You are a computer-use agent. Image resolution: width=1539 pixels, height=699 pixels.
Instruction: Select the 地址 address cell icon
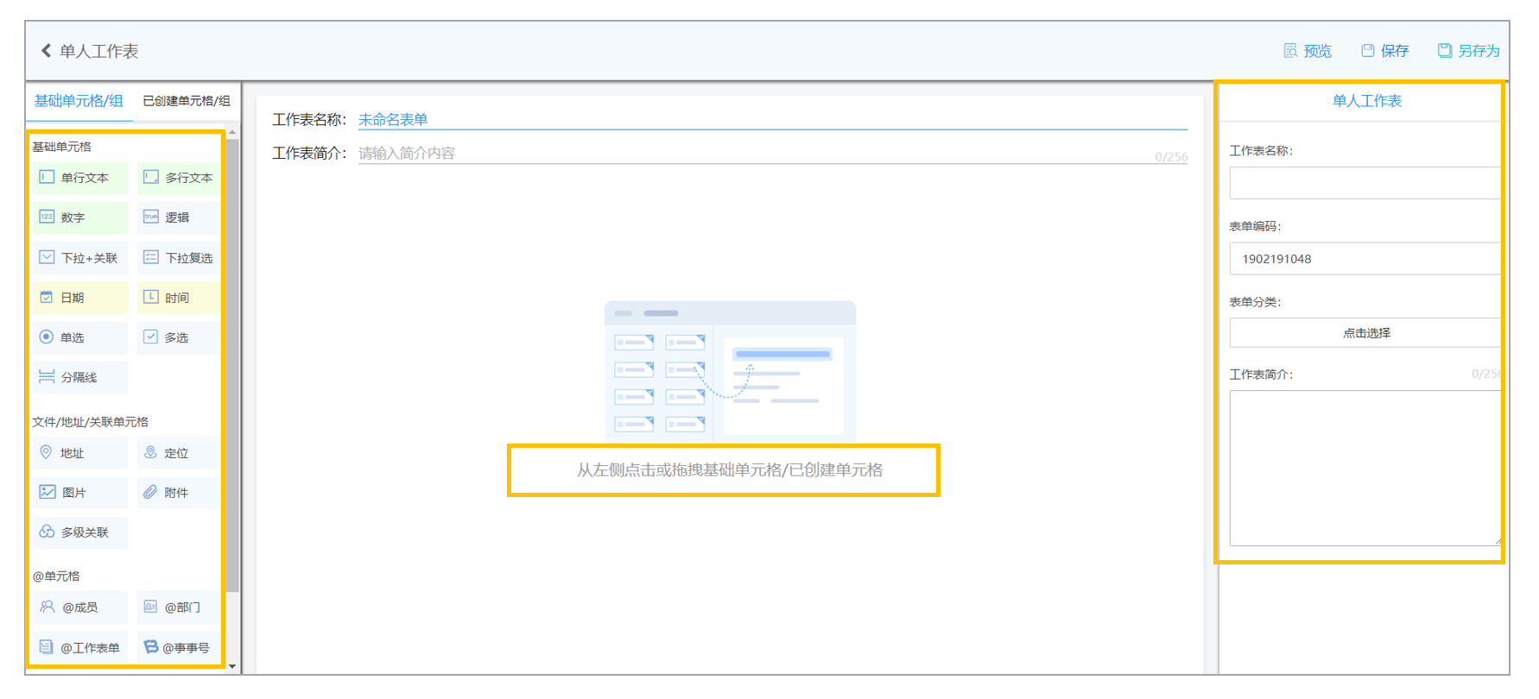click(x=47, y=452)
